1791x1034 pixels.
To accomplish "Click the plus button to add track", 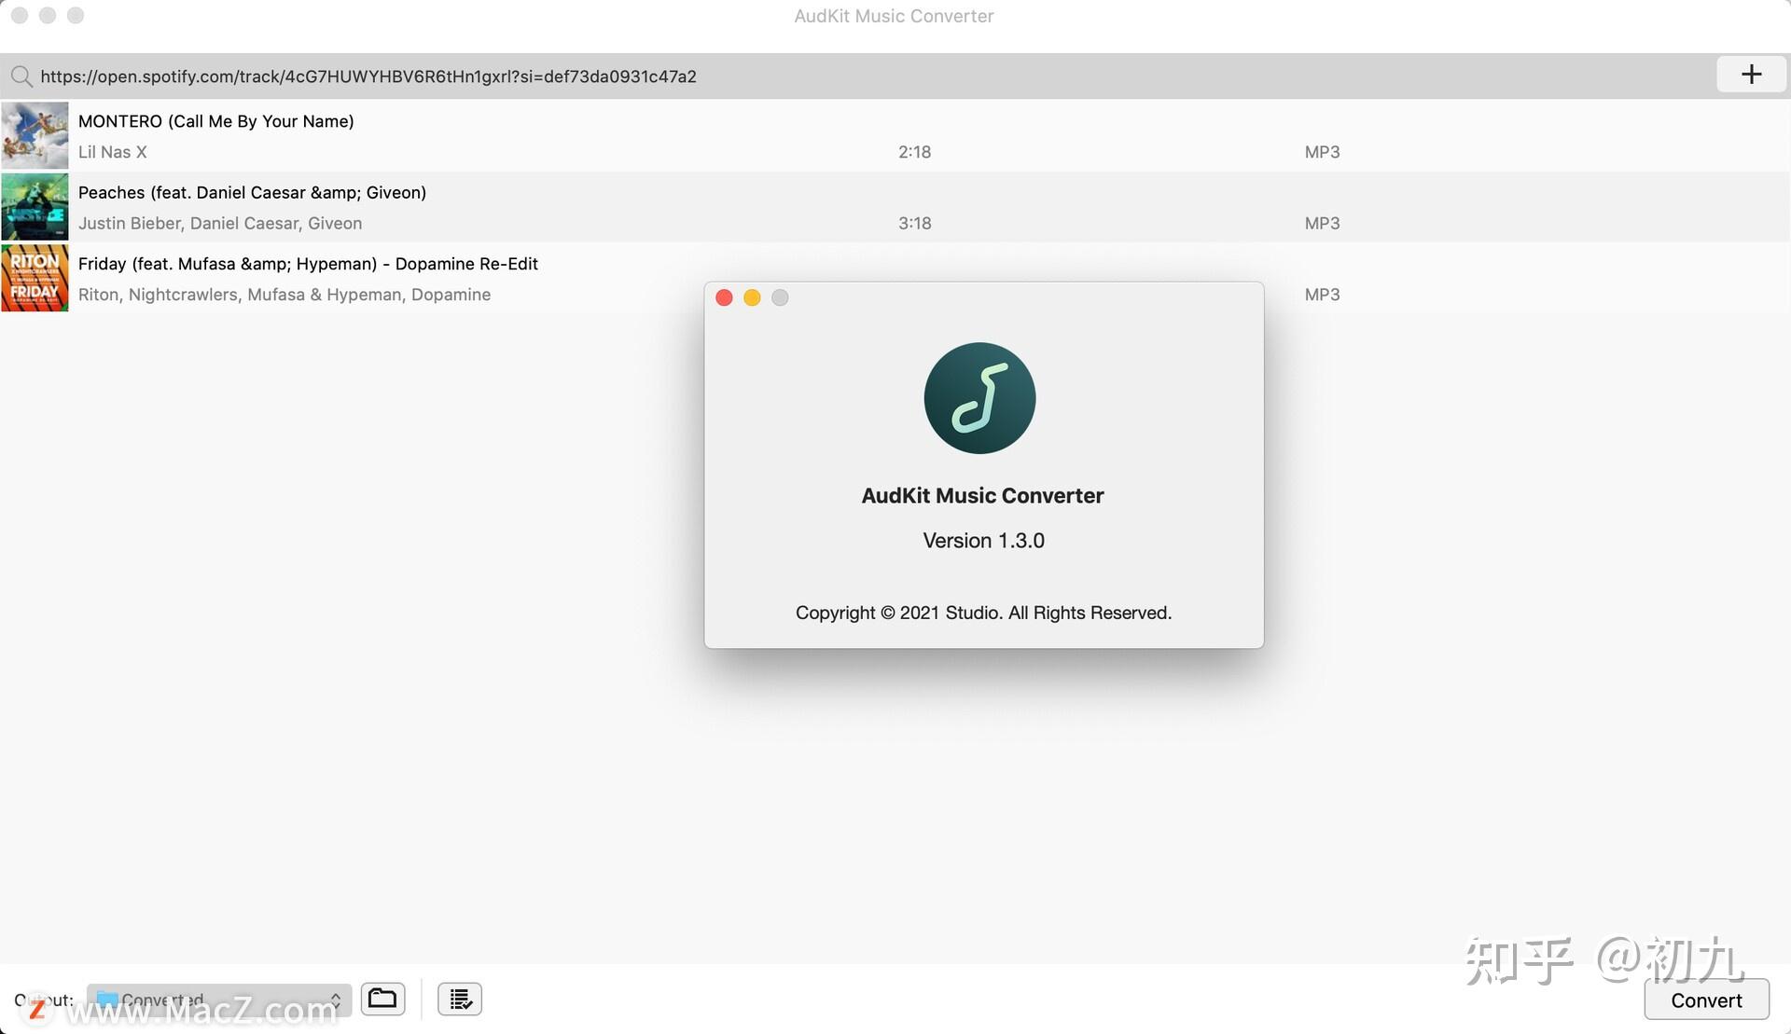I will (x=1751, y=75).
